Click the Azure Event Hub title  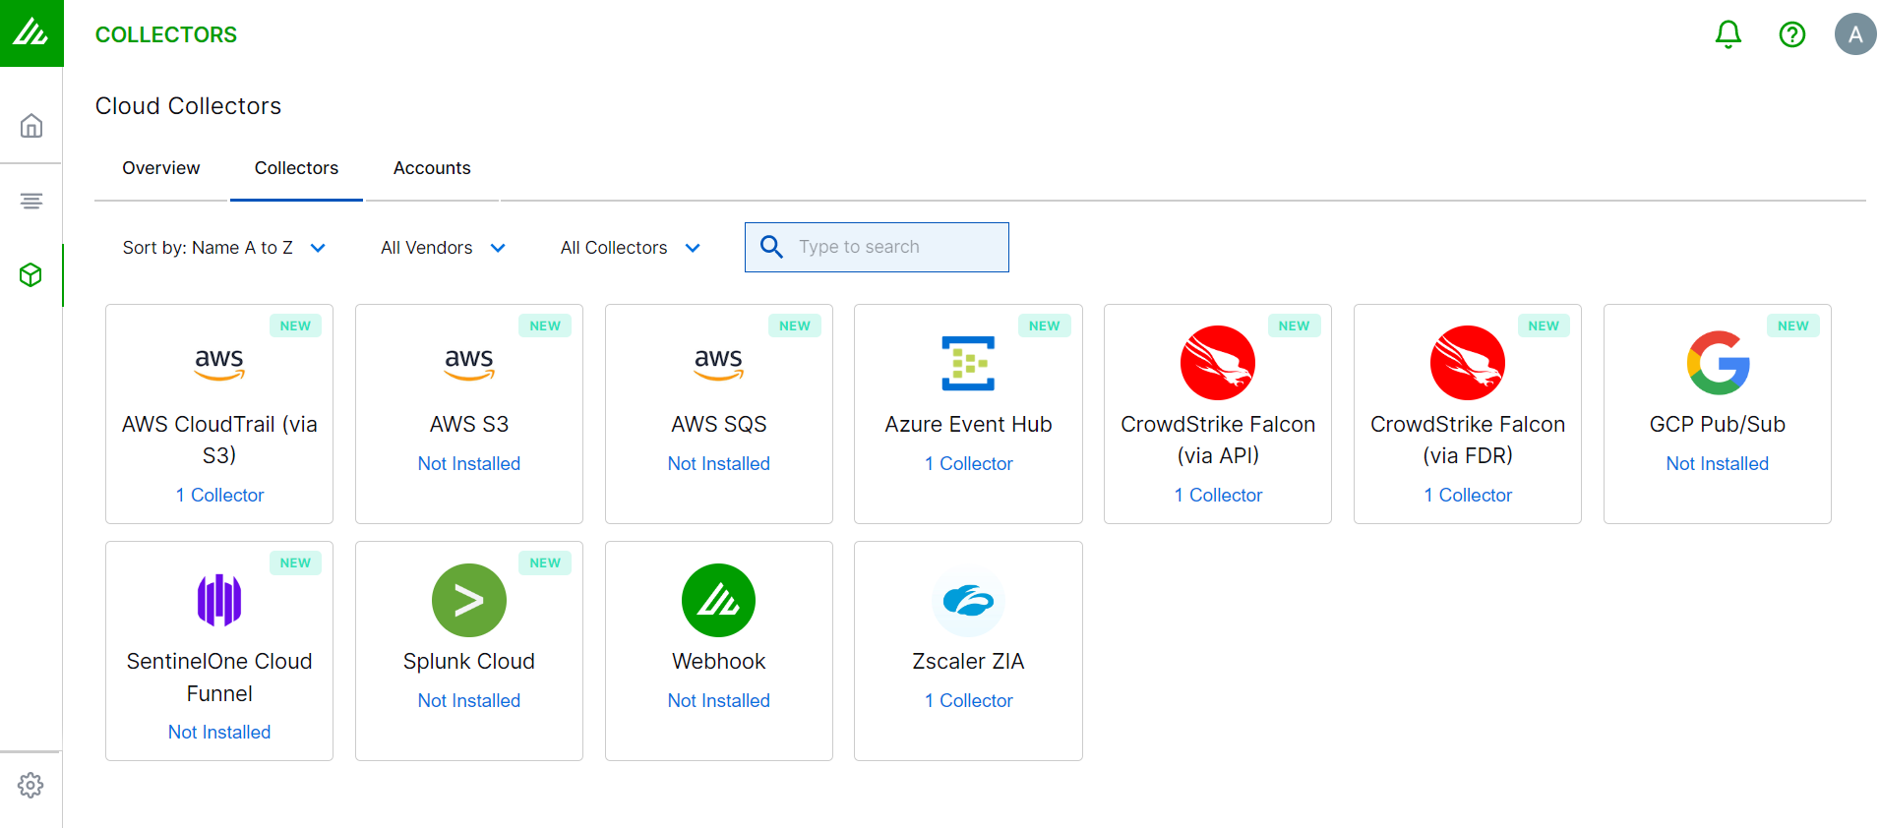pos(968,424)
